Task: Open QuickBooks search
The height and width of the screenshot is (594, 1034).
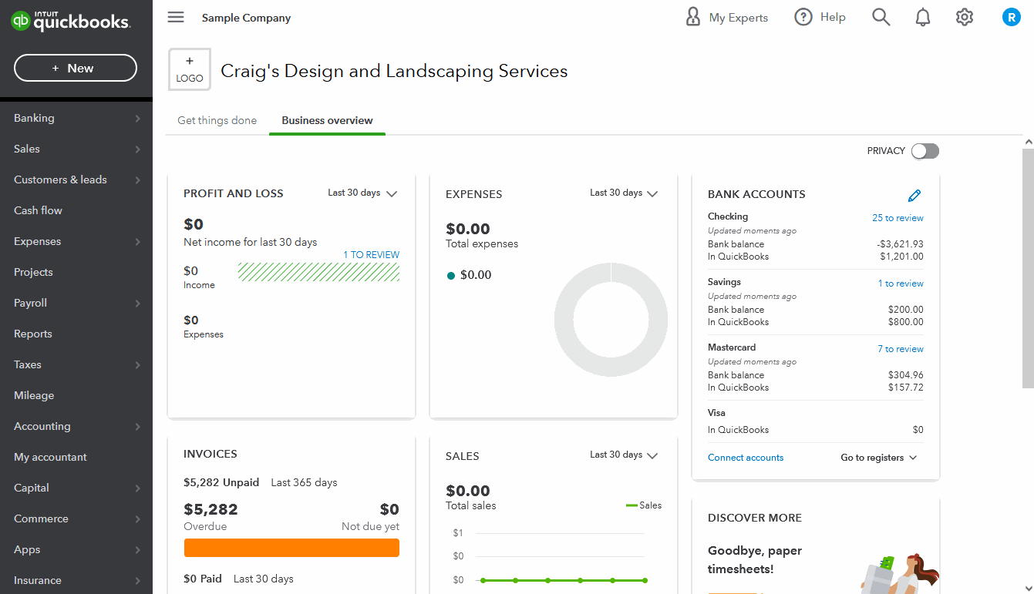Action: click(881, 16)
